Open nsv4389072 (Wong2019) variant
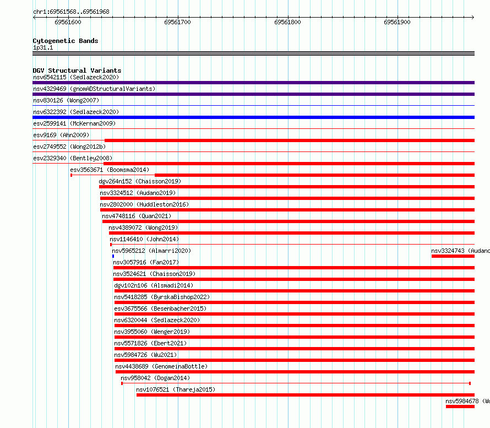Image resolution: width=490 pixels, height=428 pixels. tap(143, 227)
